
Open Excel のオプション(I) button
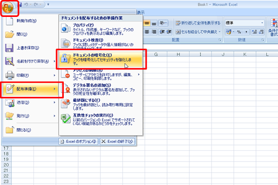78,141
